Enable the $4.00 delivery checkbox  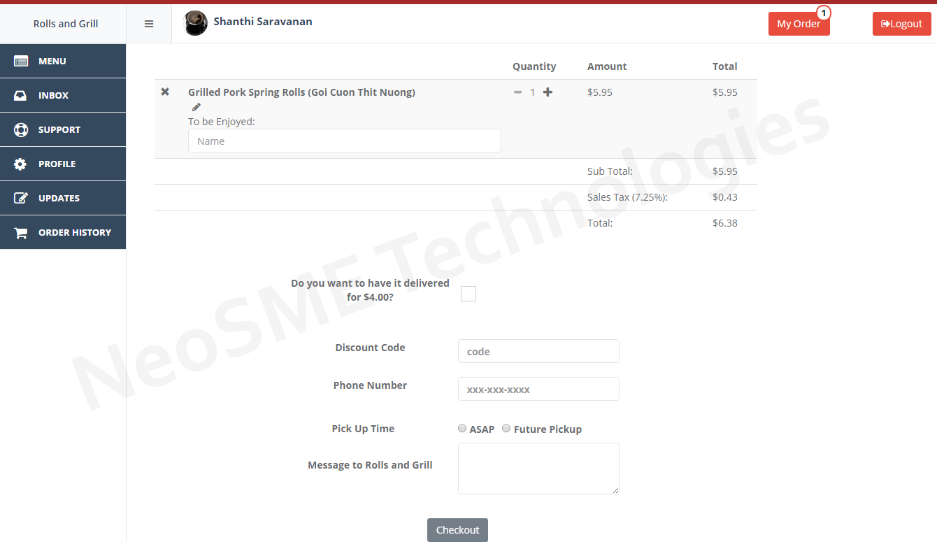468,294
